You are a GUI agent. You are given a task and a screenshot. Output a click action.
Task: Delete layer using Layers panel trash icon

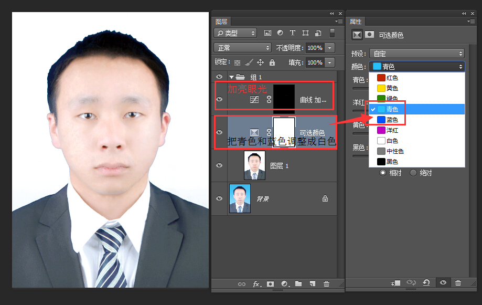tap(326, 284)
